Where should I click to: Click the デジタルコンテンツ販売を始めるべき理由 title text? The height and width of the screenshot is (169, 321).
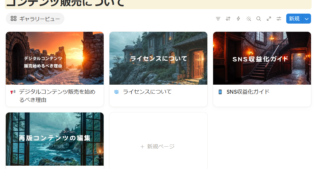[x=57, y=96]
